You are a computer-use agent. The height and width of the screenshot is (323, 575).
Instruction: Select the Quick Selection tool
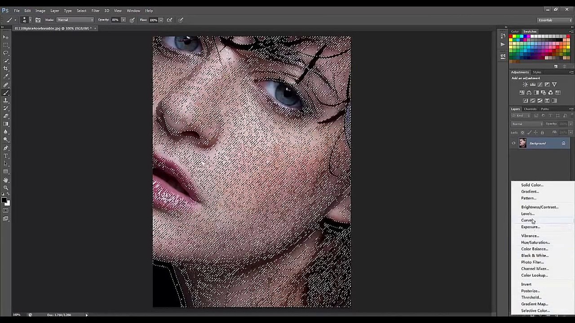[x=6, y=61]
